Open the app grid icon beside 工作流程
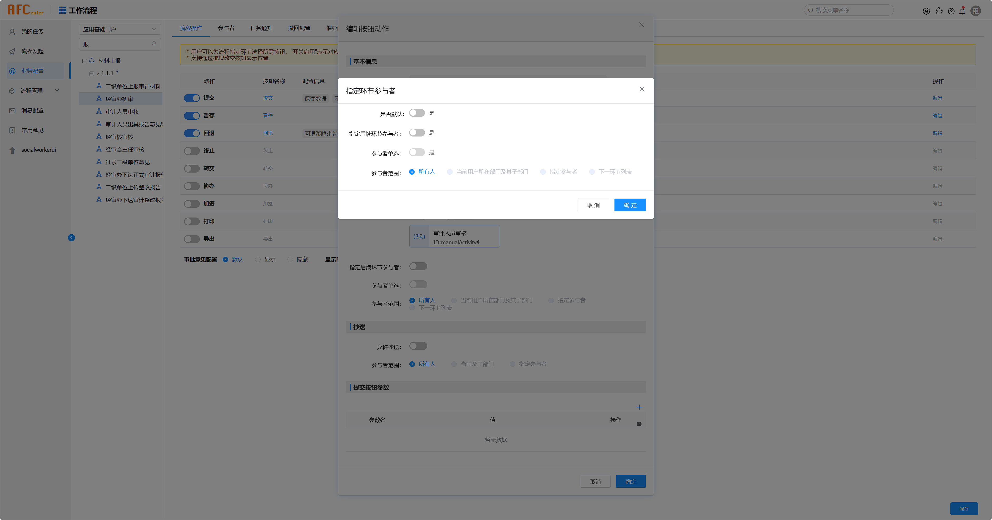This screenshot has height=520, width=992. (x=62, y=10)
